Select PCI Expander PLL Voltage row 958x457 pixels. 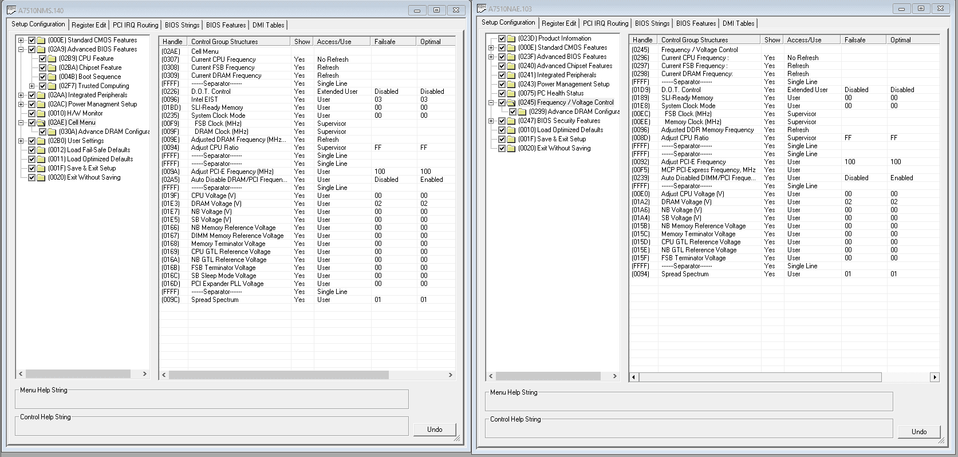[x=307, y=284]
